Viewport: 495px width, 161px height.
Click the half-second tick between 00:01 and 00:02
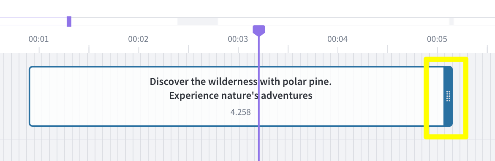89,49
